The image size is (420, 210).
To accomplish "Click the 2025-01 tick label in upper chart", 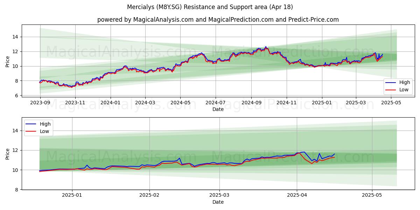I will pyautogui.click(x=322, y=103).
